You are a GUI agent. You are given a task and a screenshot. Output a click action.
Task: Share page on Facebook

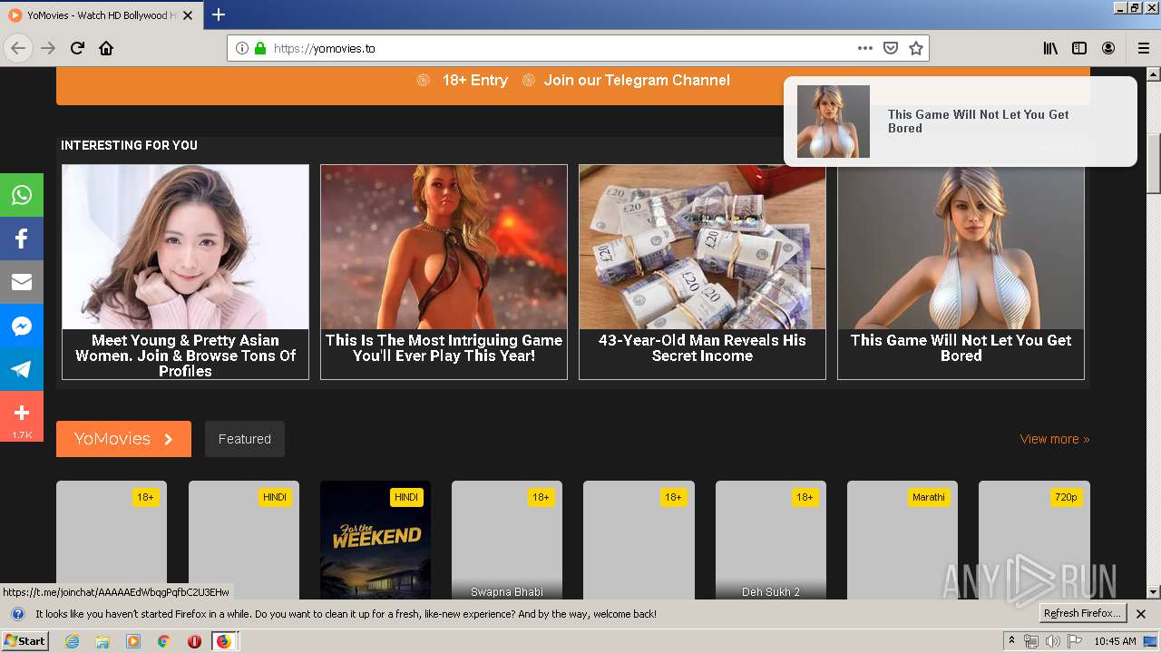pyautogui.click(x=22, y=239)
